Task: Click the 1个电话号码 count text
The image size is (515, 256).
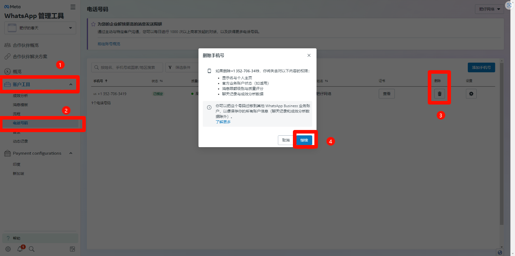Action: [x=101, y=103]
